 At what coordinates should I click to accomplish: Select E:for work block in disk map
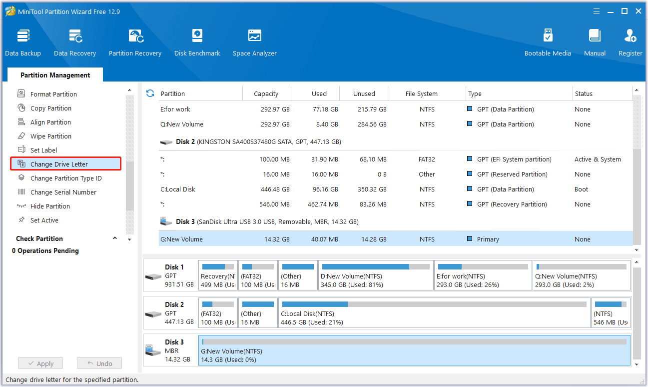pos(483,275)
